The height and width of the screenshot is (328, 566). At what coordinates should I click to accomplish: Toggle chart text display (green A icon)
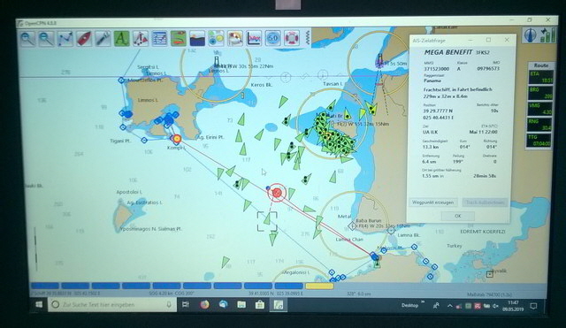pyautogui.click(x=122, y=39)
